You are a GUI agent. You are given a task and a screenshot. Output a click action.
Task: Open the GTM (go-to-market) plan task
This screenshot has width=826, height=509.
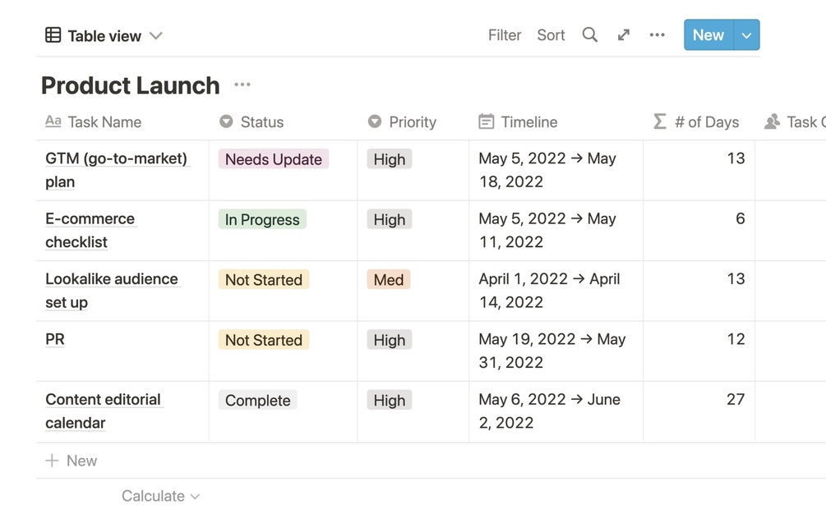tap(116, 158)
